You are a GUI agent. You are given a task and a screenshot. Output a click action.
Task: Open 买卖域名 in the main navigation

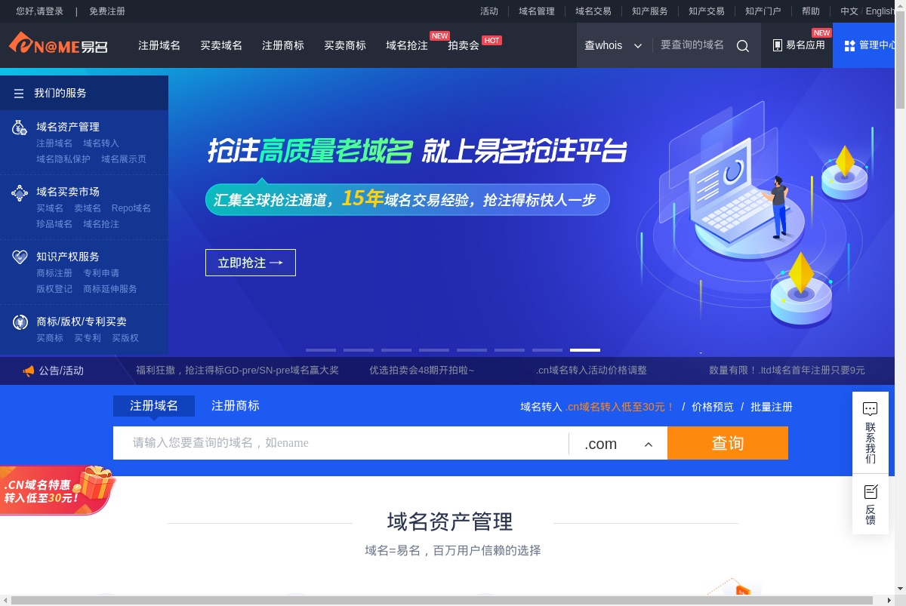pos(221,45)
